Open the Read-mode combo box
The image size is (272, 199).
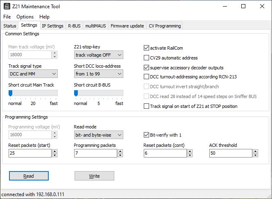point(98,135)
